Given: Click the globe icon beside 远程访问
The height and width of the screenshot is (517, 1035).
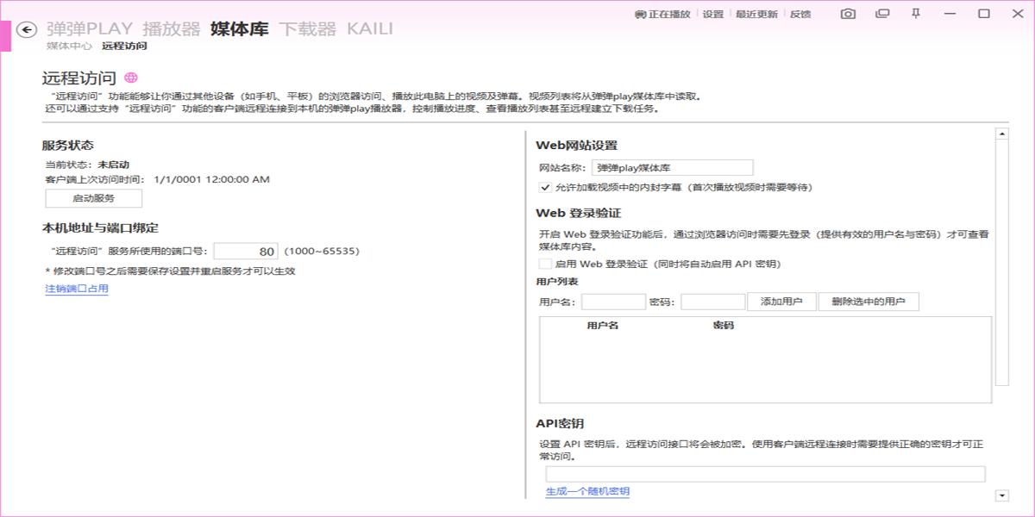Looking at the screenshot, I should [x=131, y=78].
